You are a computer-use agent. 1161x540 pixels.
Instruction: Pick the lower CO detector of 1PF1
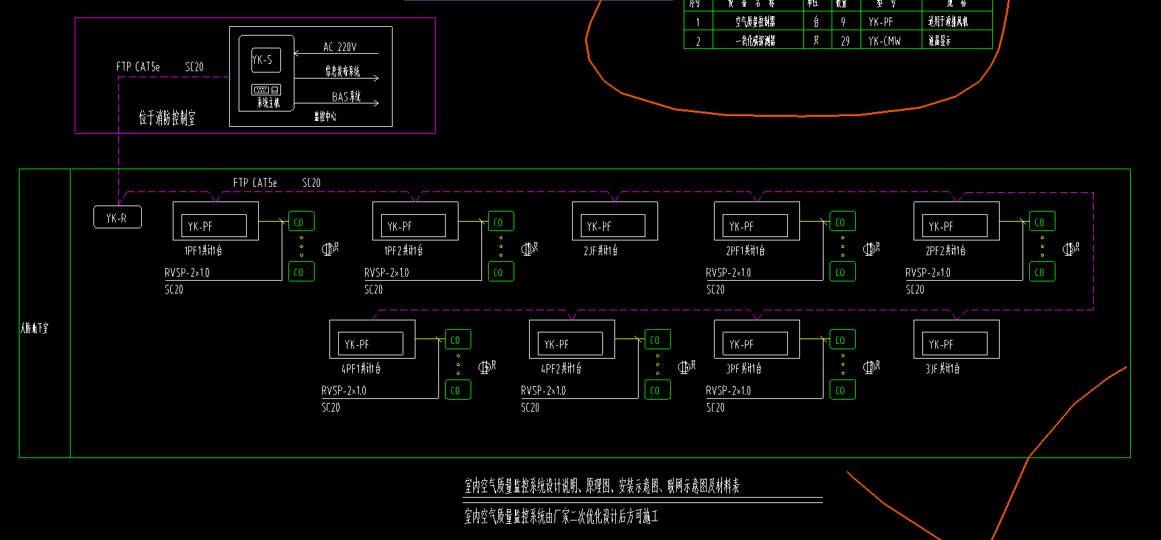click(x=301, y=272)
